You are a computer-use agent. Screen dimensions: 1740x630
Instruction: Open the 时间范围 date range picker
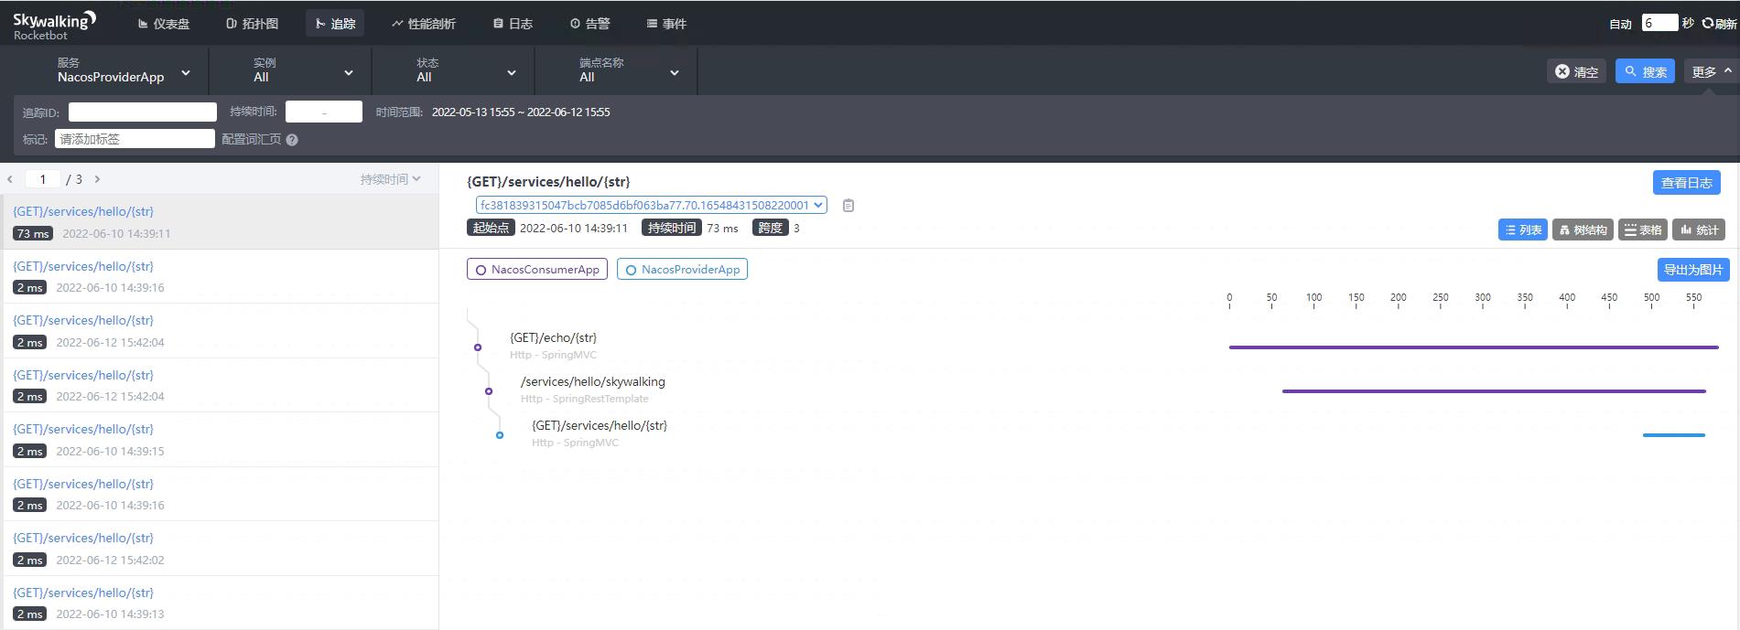click(521, 112)
